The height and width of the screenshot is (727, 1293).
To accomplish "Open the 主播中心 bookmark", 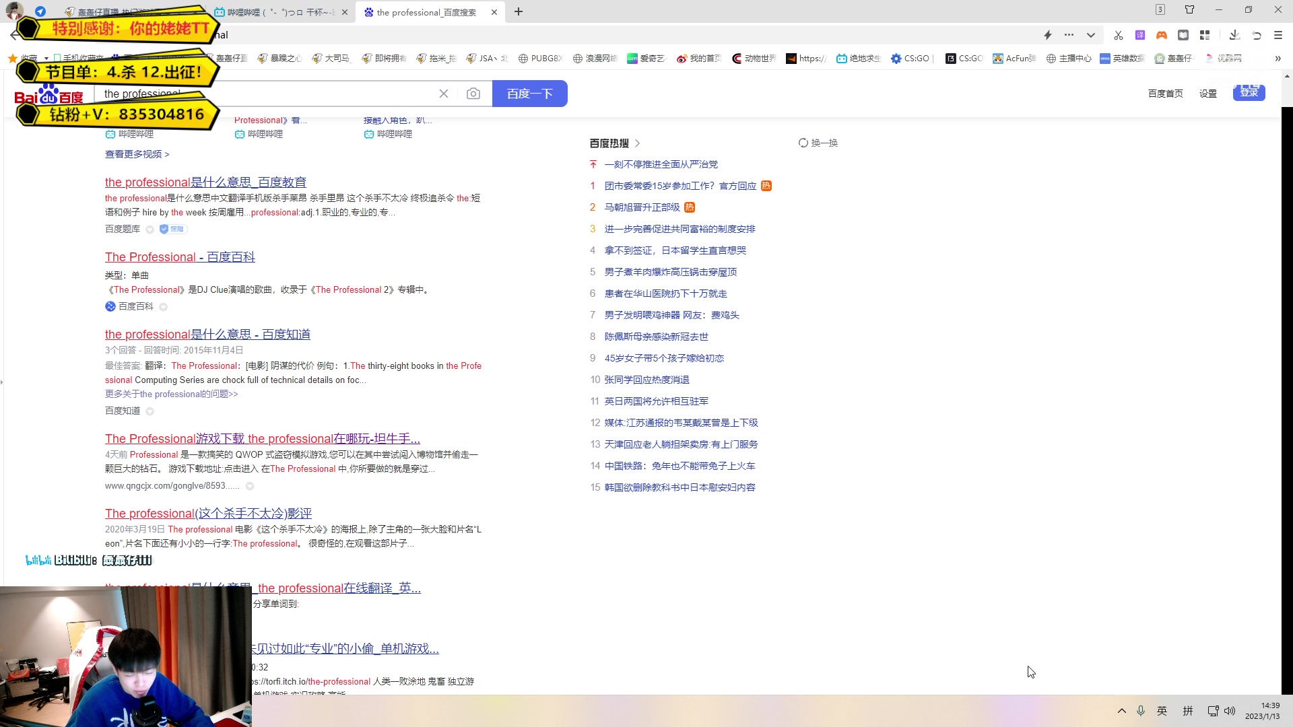I will 1069,59.
